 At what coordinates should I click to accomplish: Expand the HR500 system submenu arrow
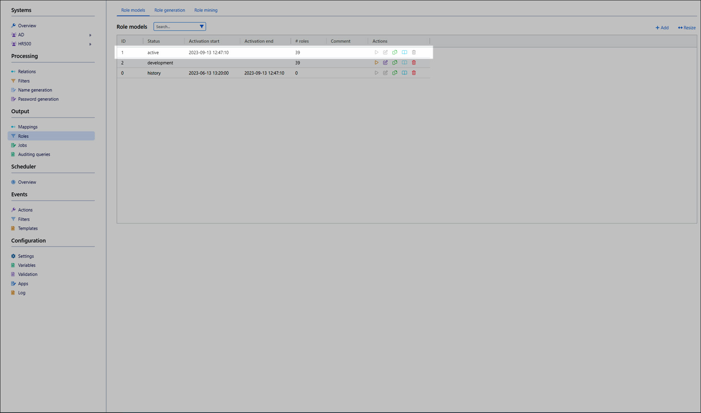[90, 44]
